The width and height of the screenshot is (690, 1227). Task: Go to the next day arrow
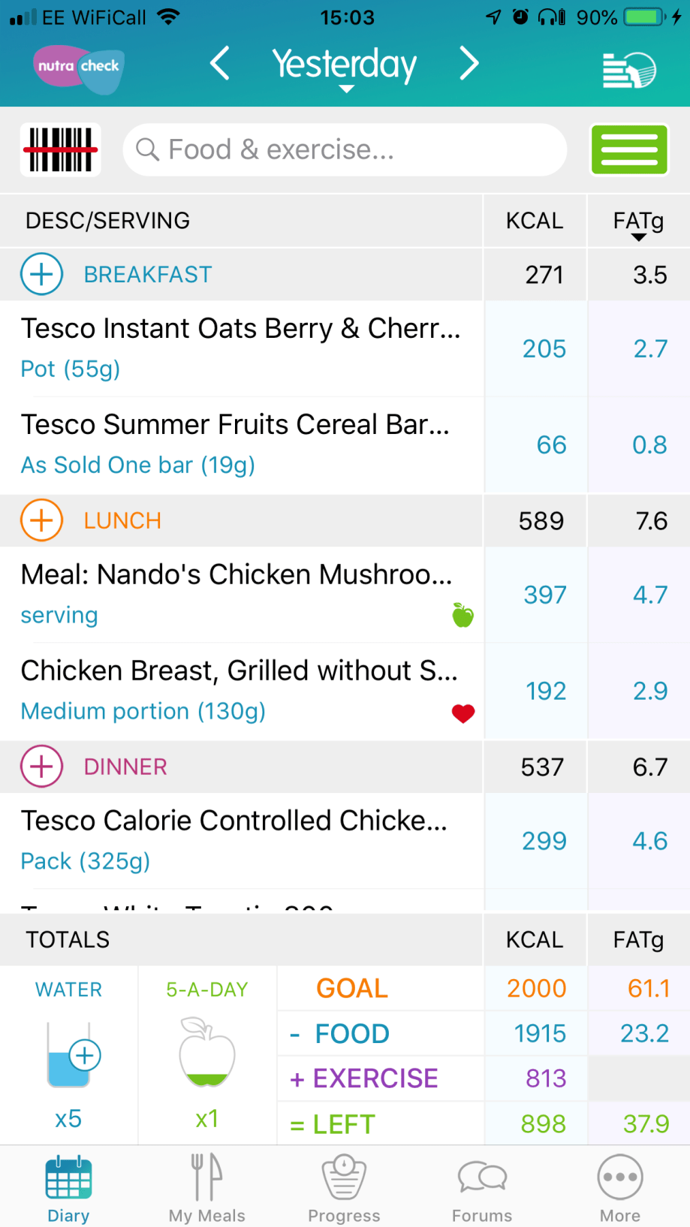pos(469,64)
